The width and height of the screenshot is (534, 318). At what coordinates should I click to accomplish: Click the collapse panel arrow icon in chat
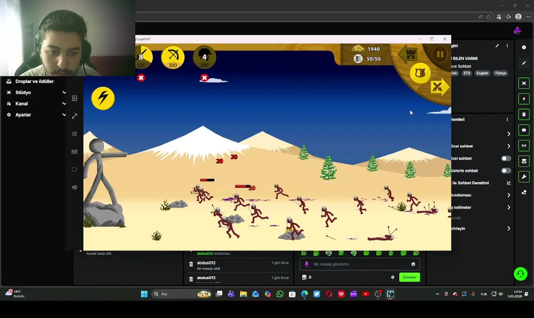click(x=74, y=98)
